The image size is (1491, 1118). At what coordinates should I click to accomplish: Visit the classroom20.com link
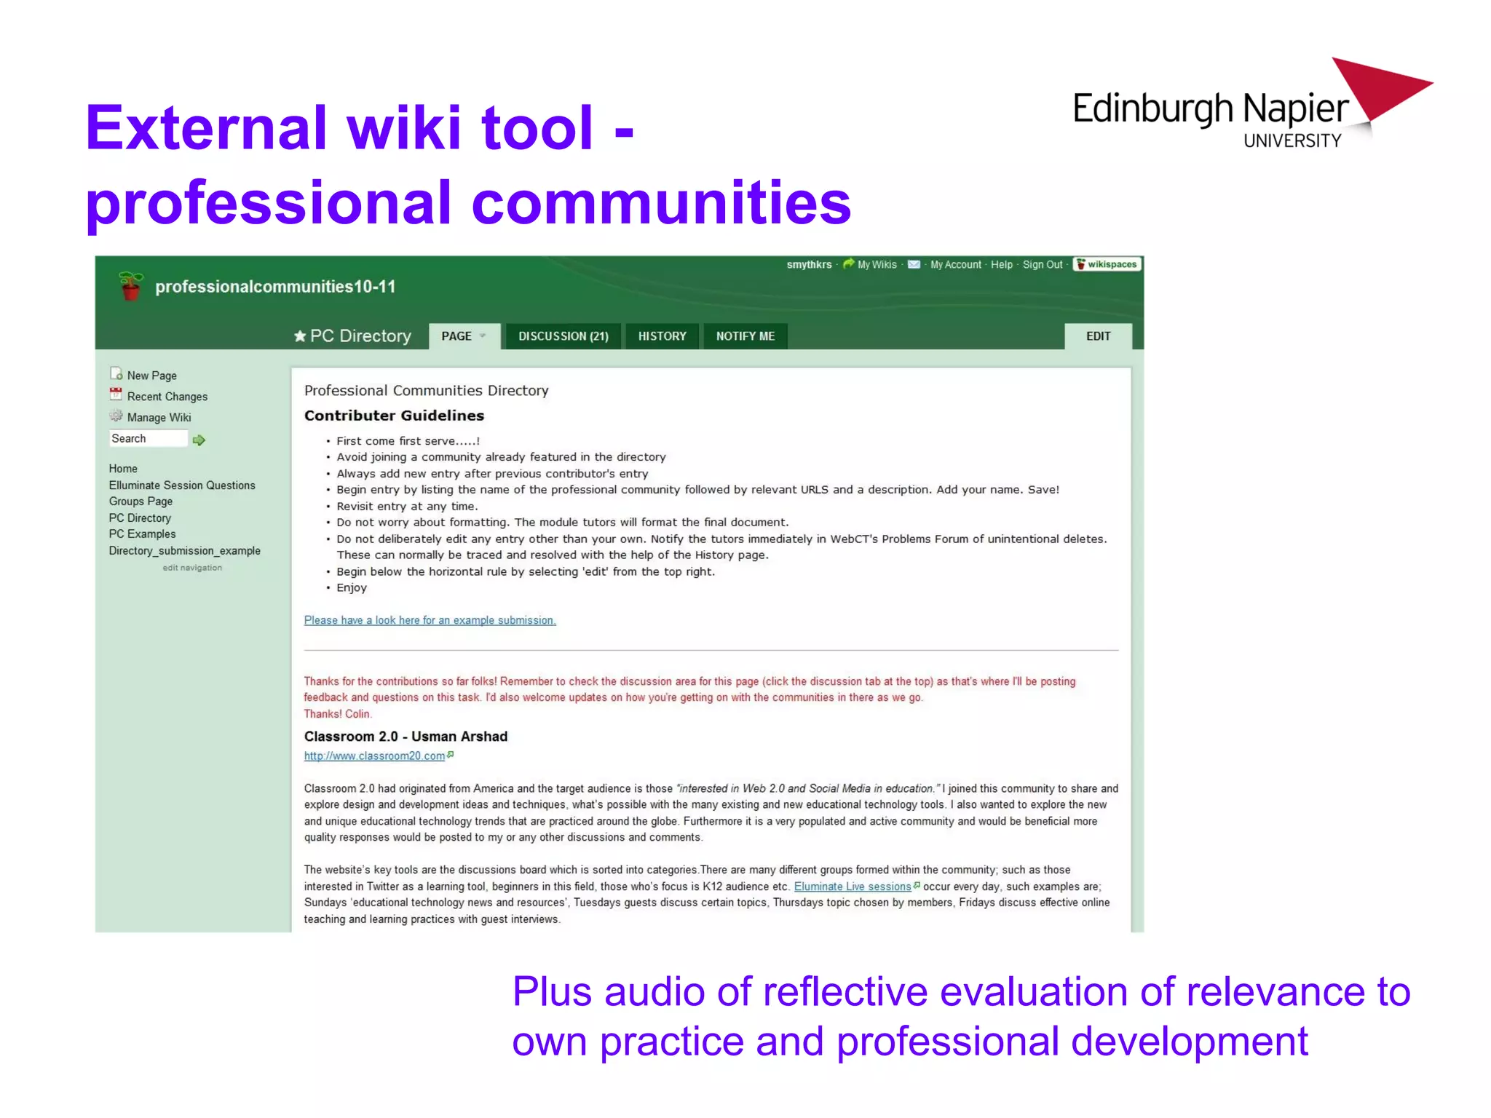click(374, 756)
